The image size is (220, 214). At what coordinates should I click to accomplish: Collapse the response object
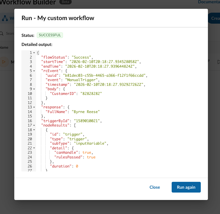34,107
